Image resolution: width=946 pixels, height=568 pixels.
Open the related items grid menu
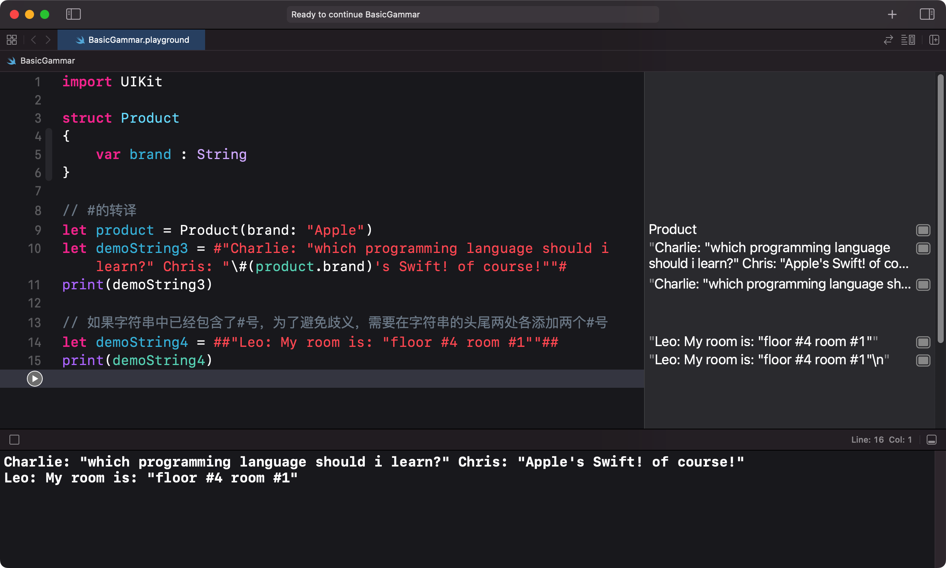[12, 40]
